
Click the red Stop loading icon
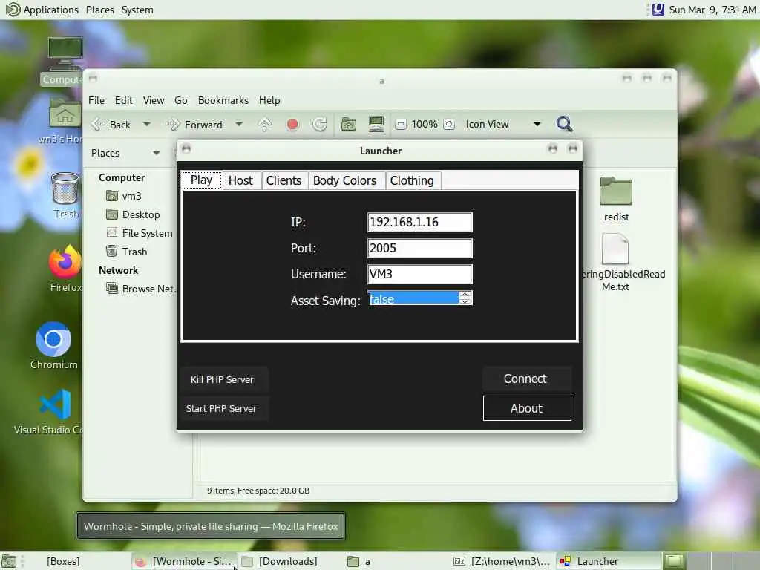[292, 125]
